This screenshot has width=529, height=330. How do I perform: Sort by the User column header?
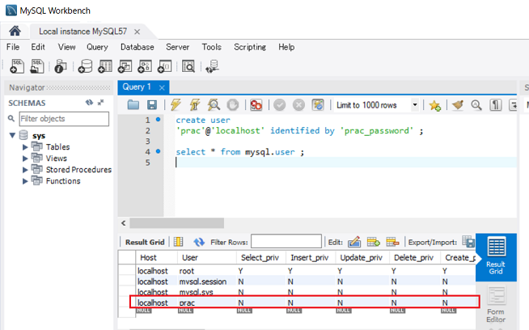tap(207, 257)
